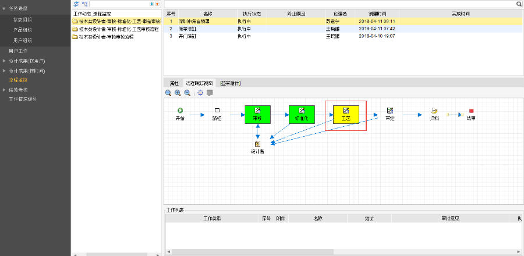Click 结论 header in work list
The height and width of the screenshot is (256, 524).
369,219
